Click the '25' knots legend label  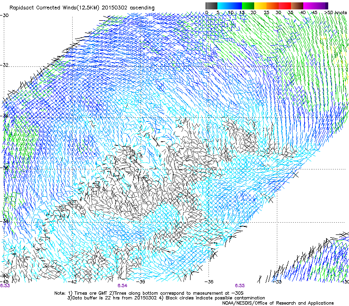click(x=266, y=13)
